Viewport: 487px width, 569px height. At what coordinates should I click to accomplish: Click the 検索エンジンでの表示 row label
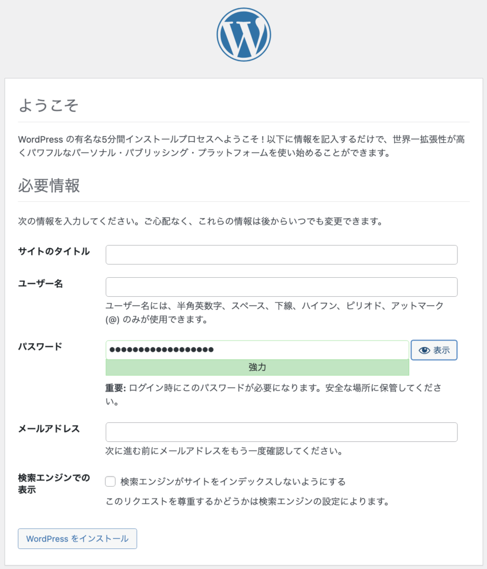click(54, 483)
